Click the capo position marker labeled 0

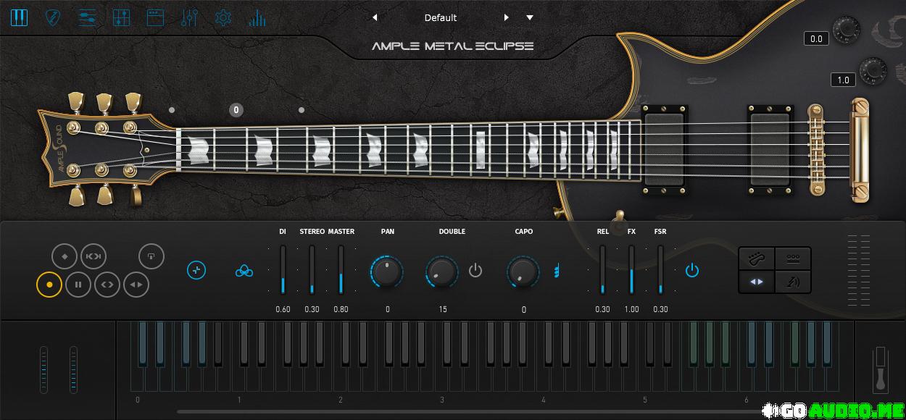pyautogui.click(x=236, y=110)
